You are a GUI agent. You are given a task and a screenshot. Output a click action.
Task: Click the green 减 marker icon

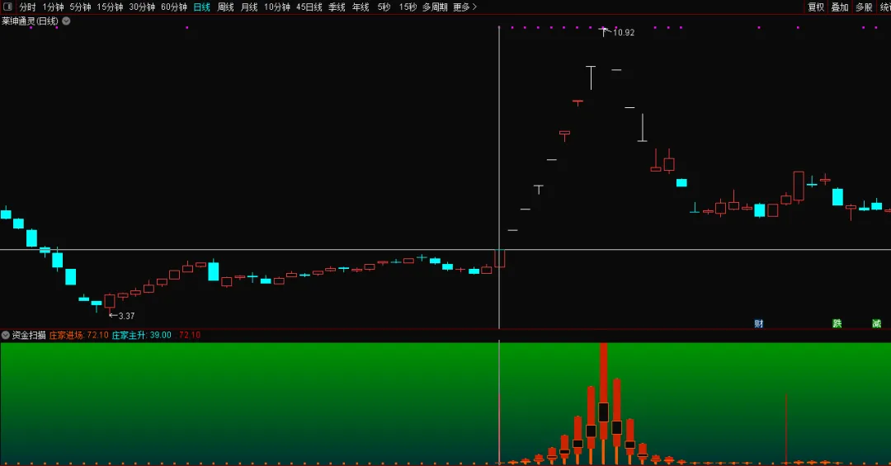[x=876, y=323]
